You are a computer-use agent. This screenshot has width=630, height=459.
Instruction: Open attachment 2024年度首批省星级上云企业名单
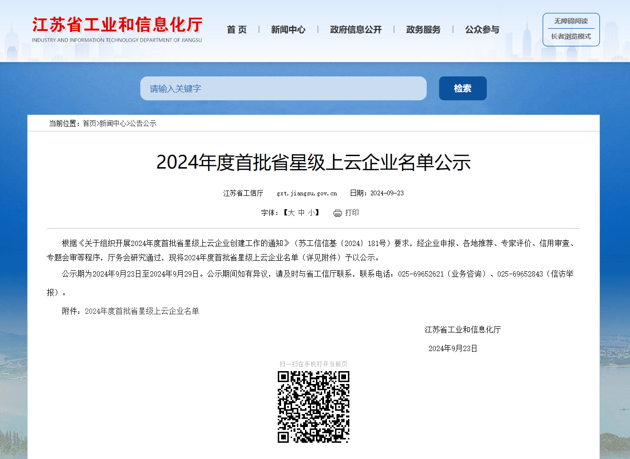point(142,311)
